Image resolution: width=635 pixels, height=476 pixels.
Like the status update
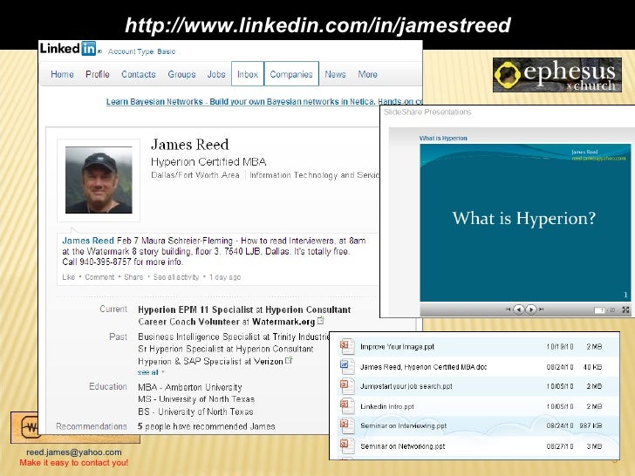[x=68, y=277]
